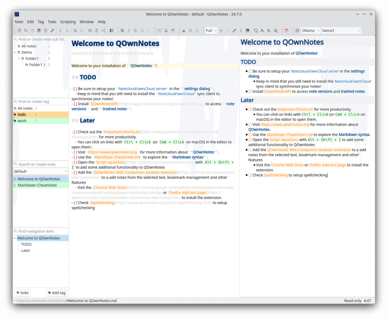
Task: Collapse the Welcome to QOwnNotes navigation arrow
Action: coord(15,238)
